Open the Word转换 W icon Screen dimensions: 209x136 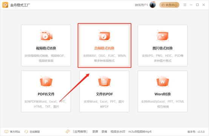[163, 82]
